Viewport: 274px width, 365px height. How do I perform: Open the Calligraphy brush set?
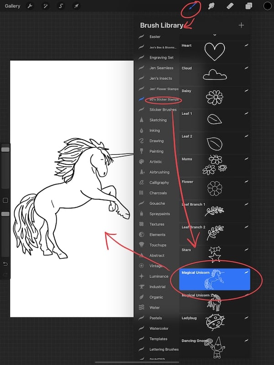[x=158, y=182]
